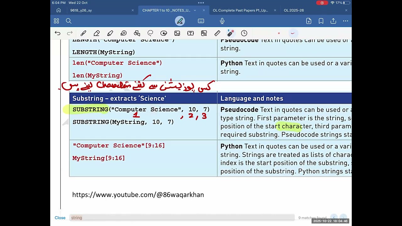Select the Lasso selection tool
The width and height of the screenshot is (402, 226).
(150, 33)
